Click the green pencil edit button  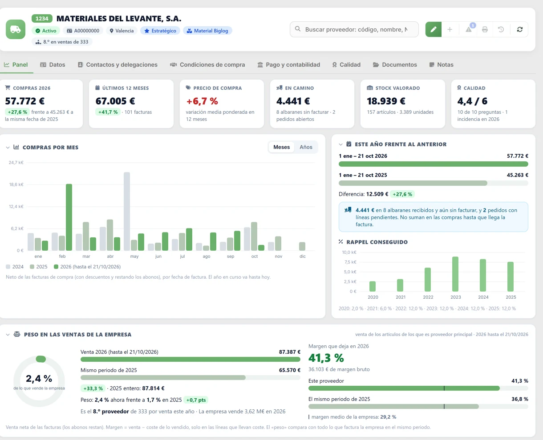(433, 29)
